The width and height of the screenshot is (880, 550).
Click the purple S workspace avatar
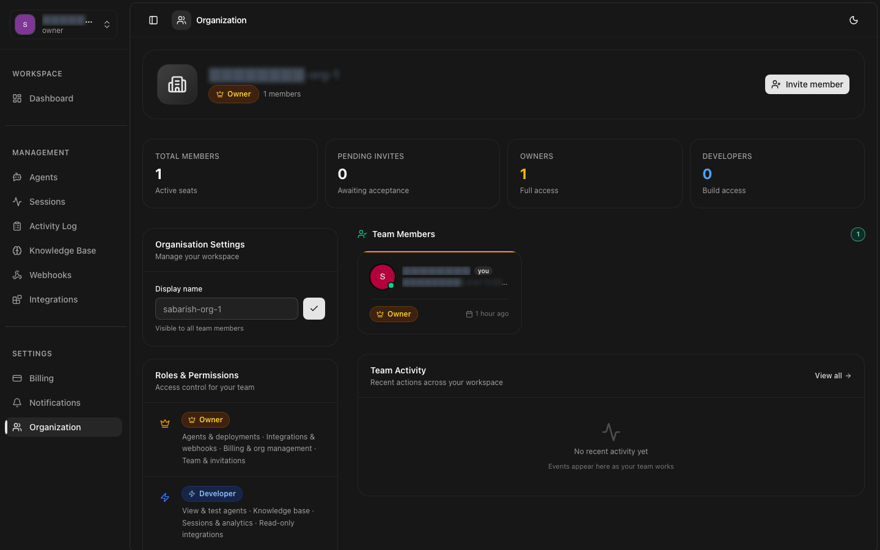25,24
